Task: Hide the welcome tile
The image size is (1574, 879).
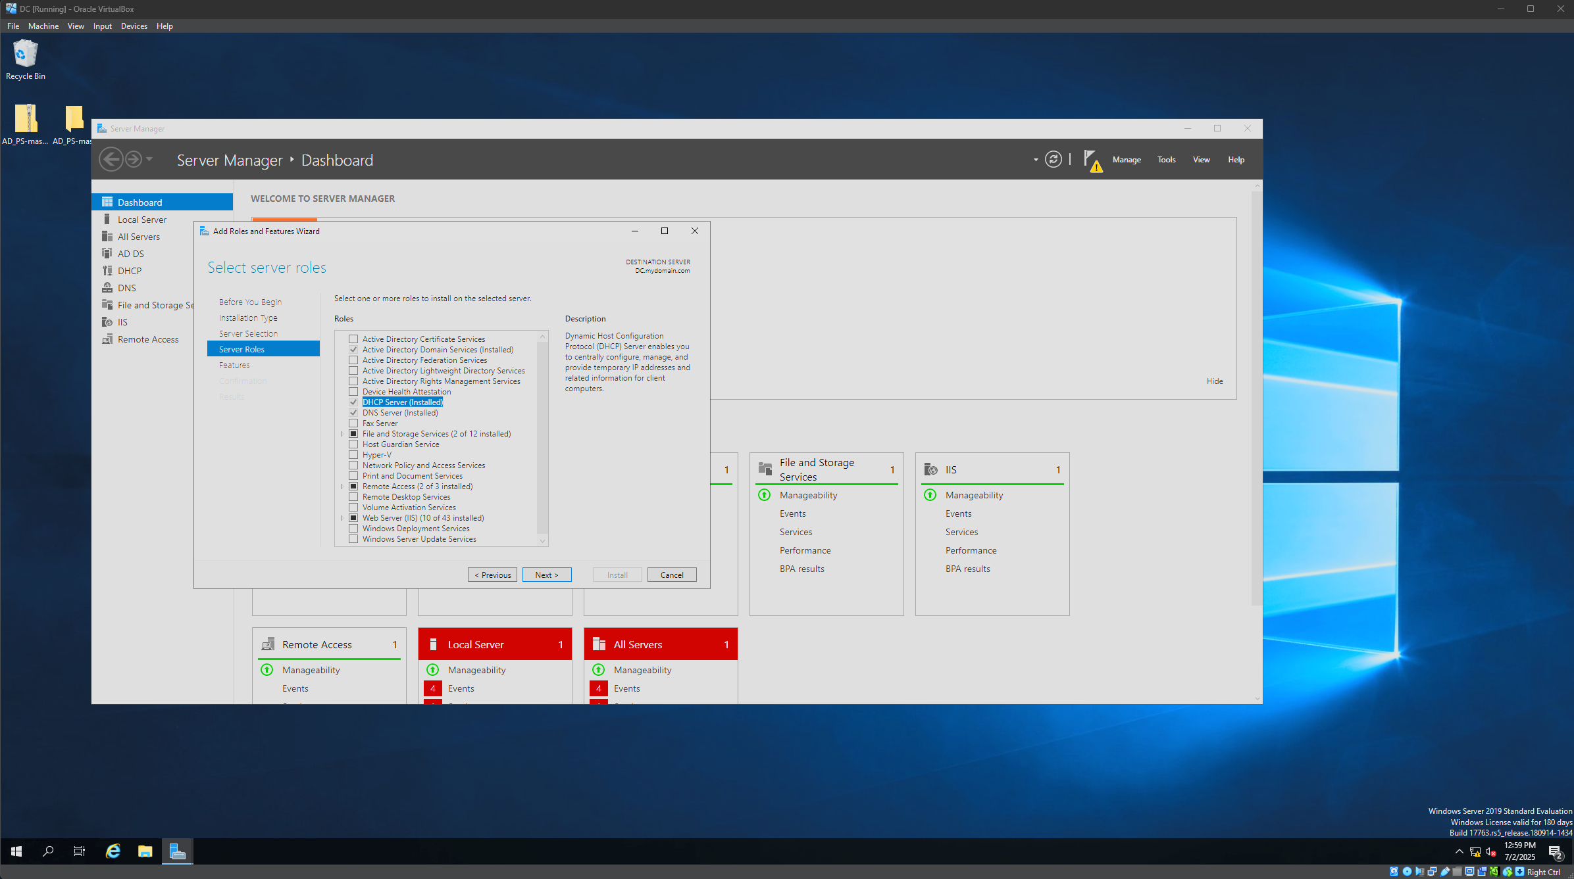Action: [x=1215, y=381]
